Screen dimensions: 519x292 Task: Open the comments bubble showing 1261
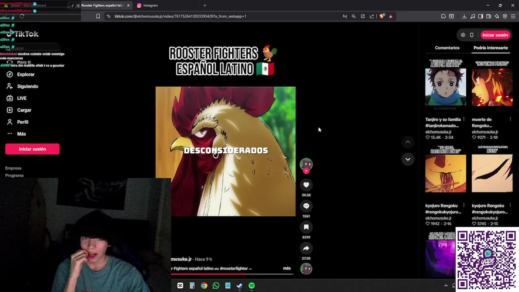tap(306, 206)
